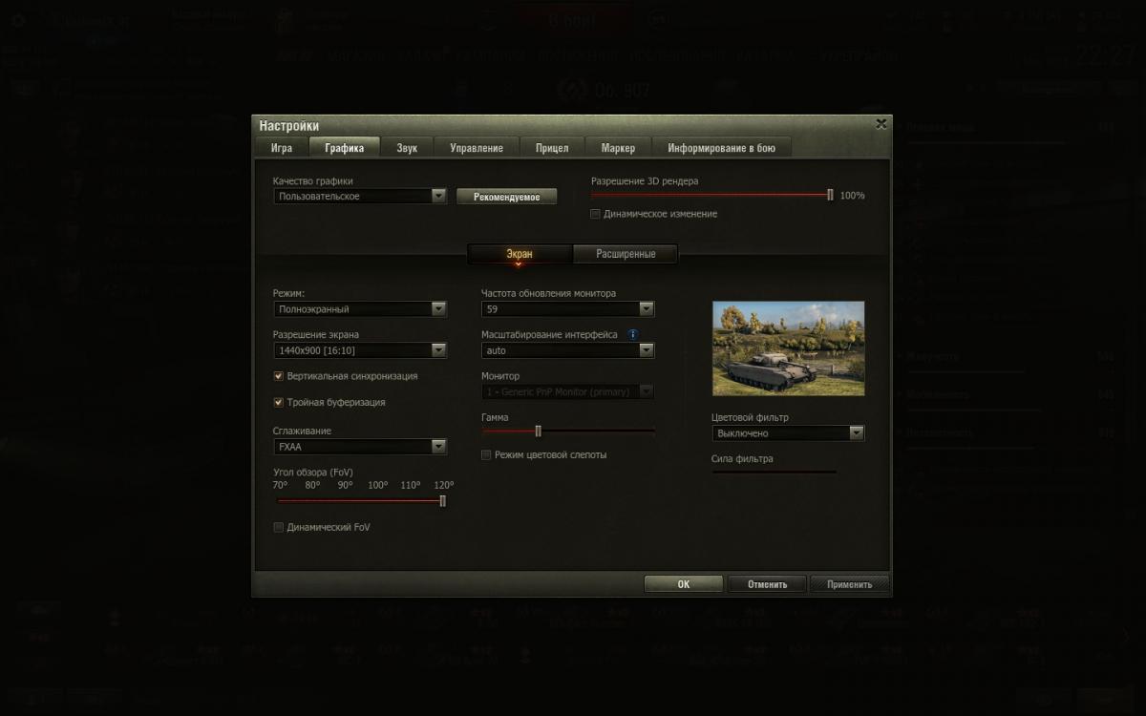Uncheck Тройная буферизация
Viewport: 1146px width, 716px height.
(279, 402)
